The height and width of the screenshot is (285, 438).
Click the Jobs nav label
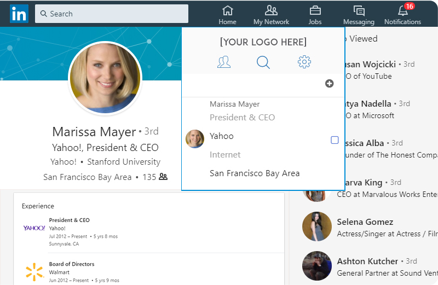(315, 22)
